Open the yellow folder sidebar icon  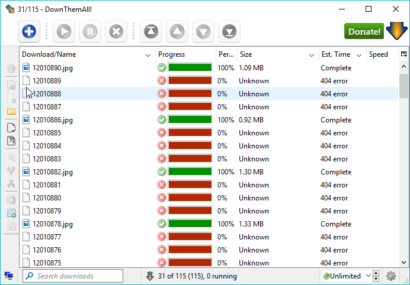click(x=11, y=111)
